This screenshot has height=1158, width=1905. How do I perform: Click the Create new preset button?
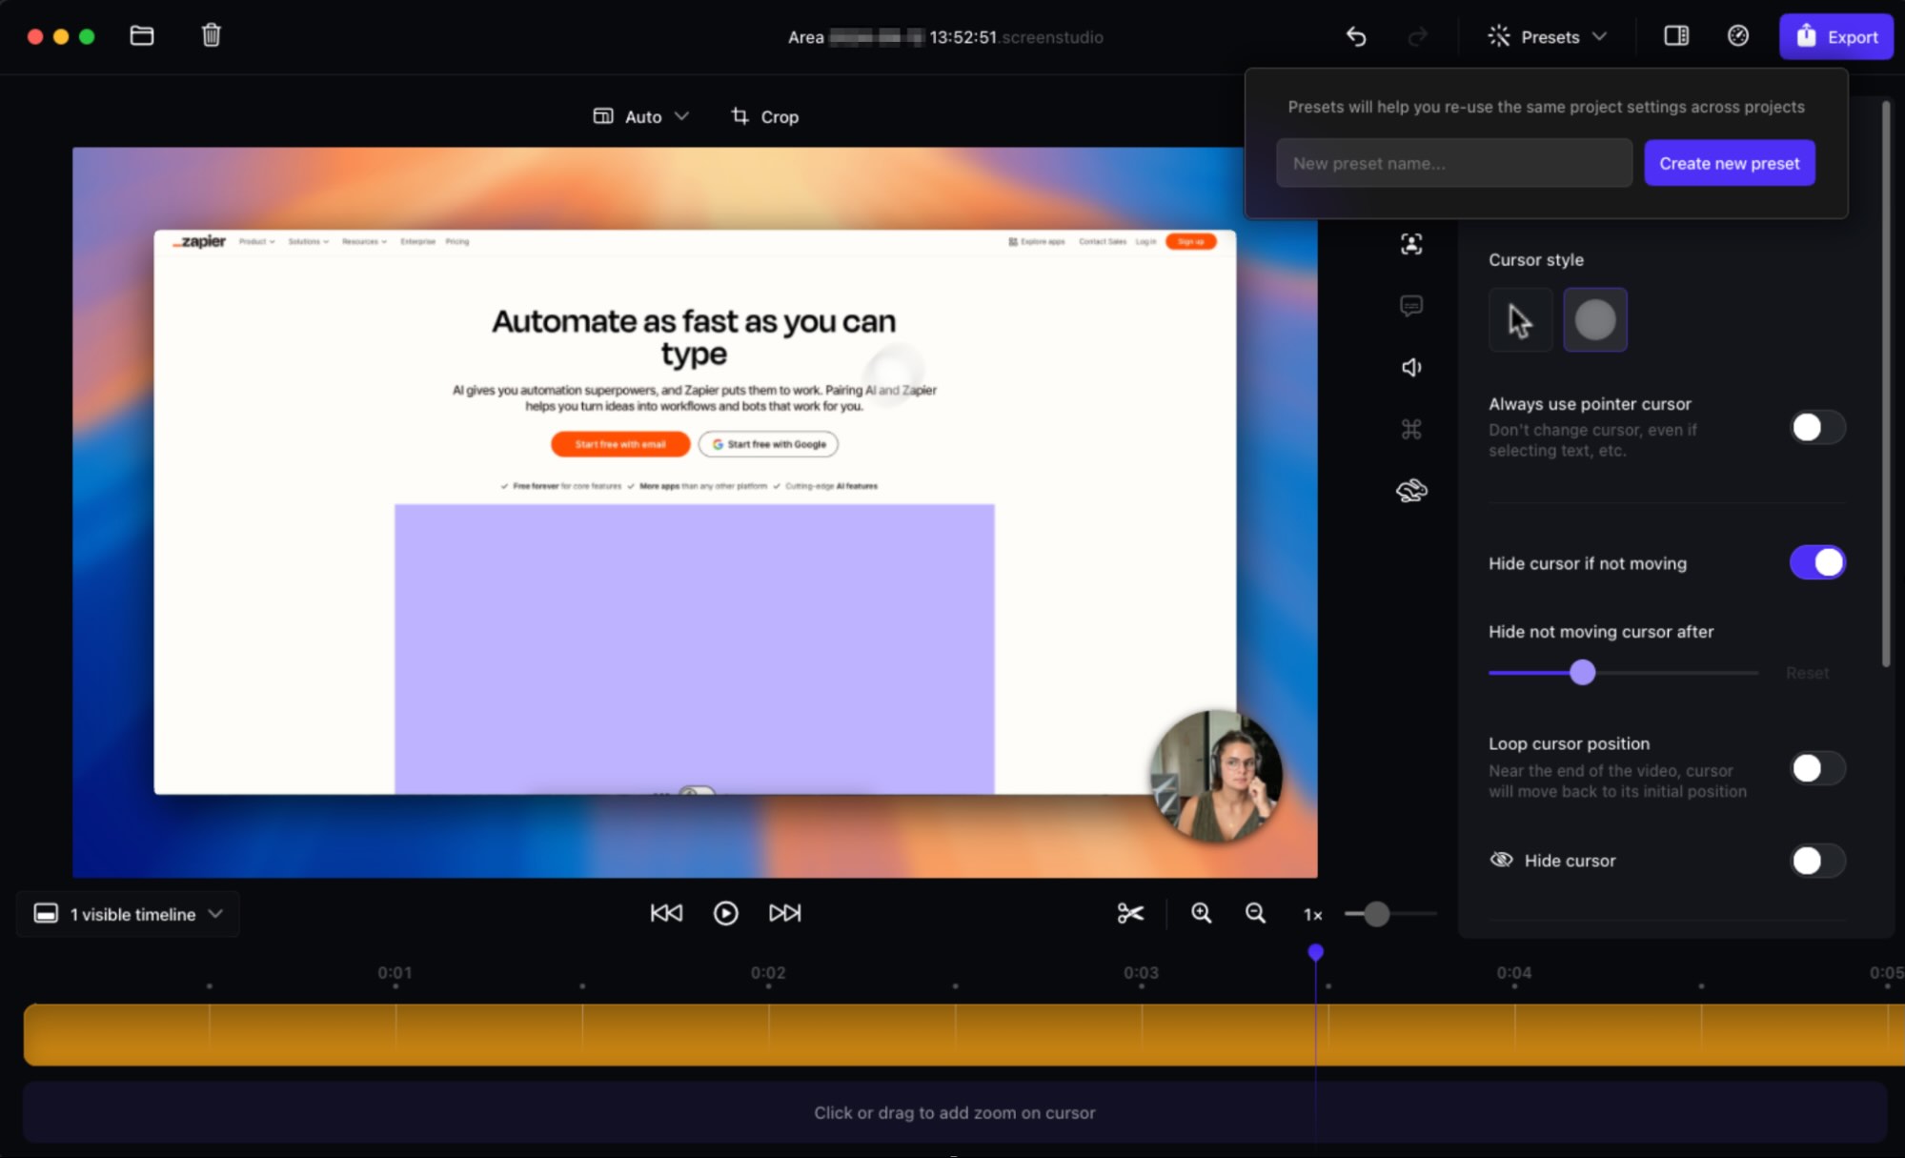click(x=1729, y=162)
